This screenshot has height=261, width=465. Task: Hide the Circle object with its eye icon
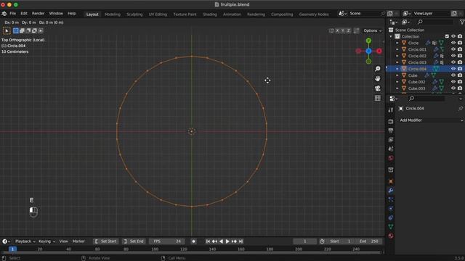coord(453,43)
